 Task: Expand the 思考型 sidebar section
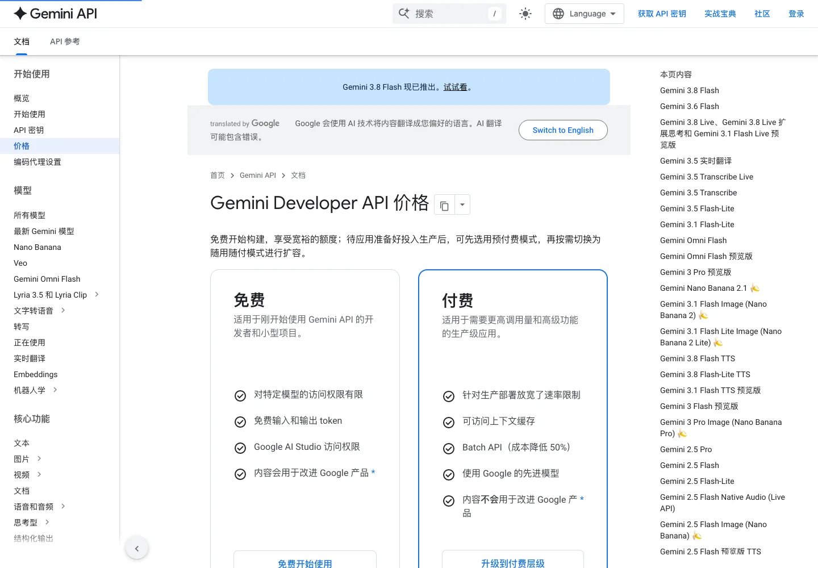(x=47, y=522)
